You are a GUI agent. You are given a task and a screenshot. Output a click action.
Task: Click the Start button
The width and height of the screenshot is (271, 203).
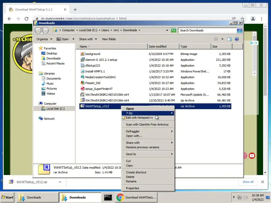[x=7, y=197]
